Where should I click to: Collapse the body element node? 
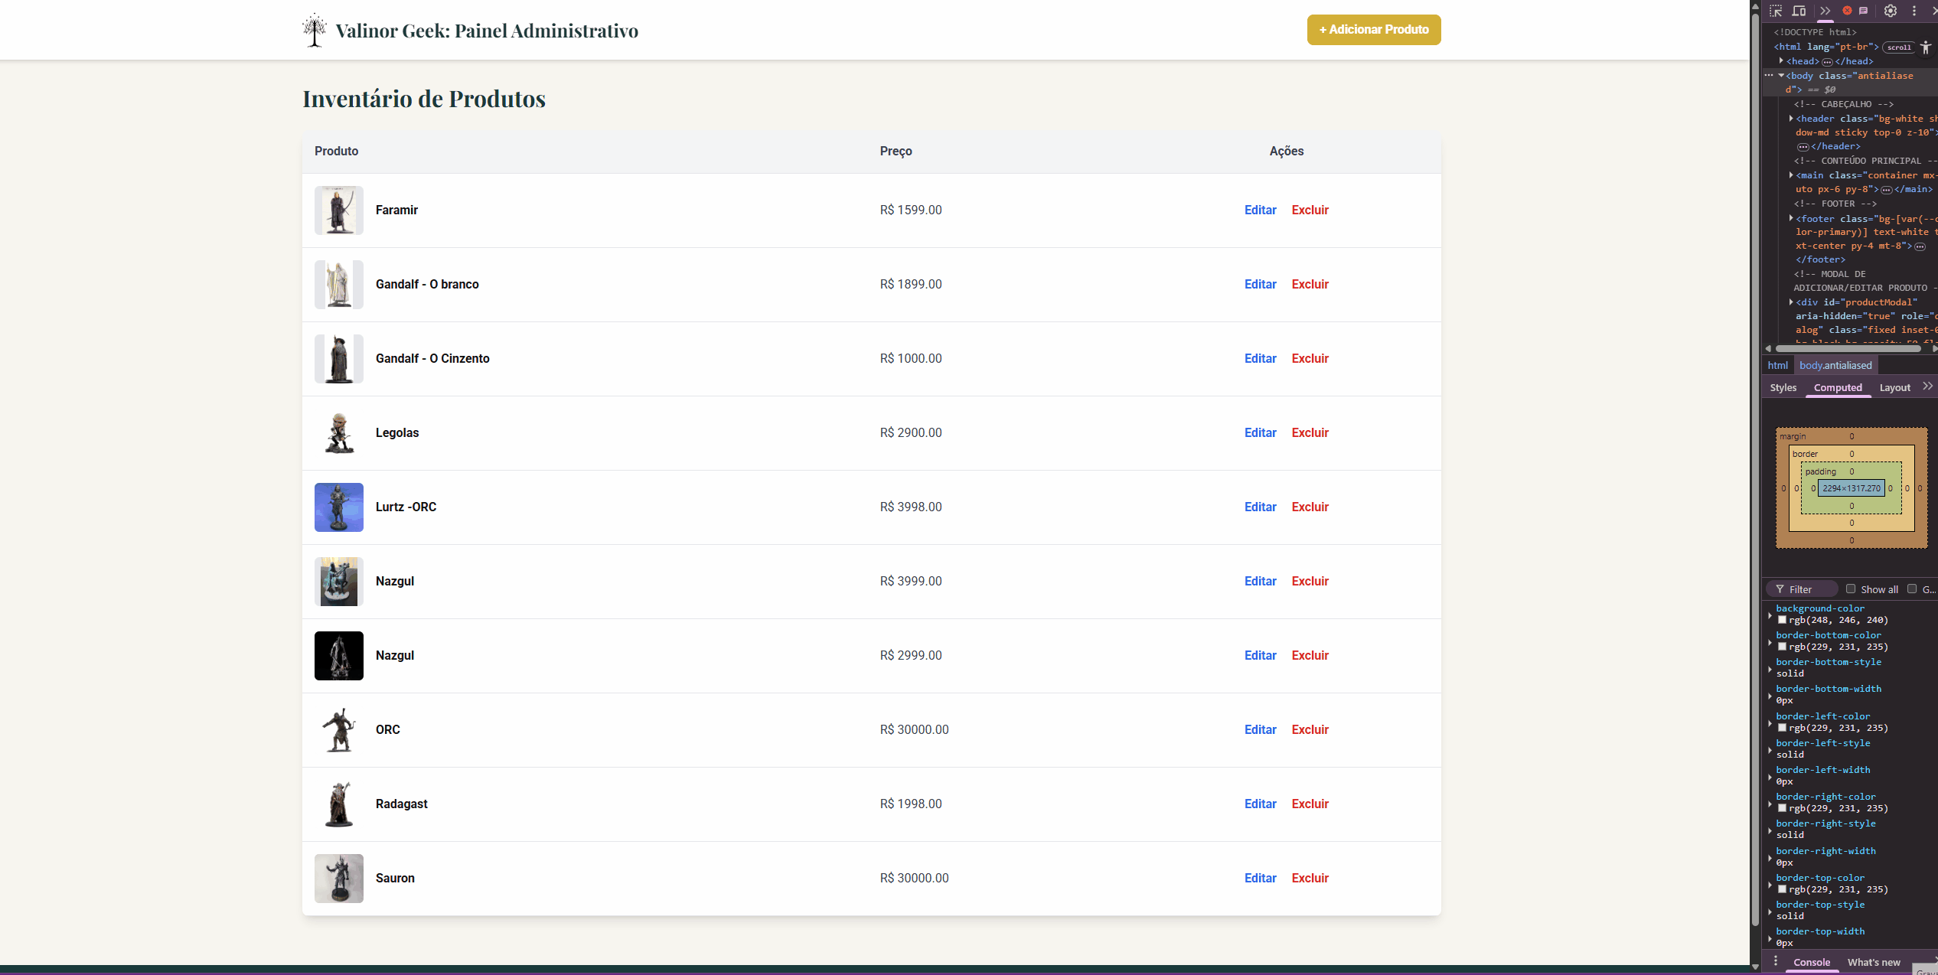point(1782,76)
